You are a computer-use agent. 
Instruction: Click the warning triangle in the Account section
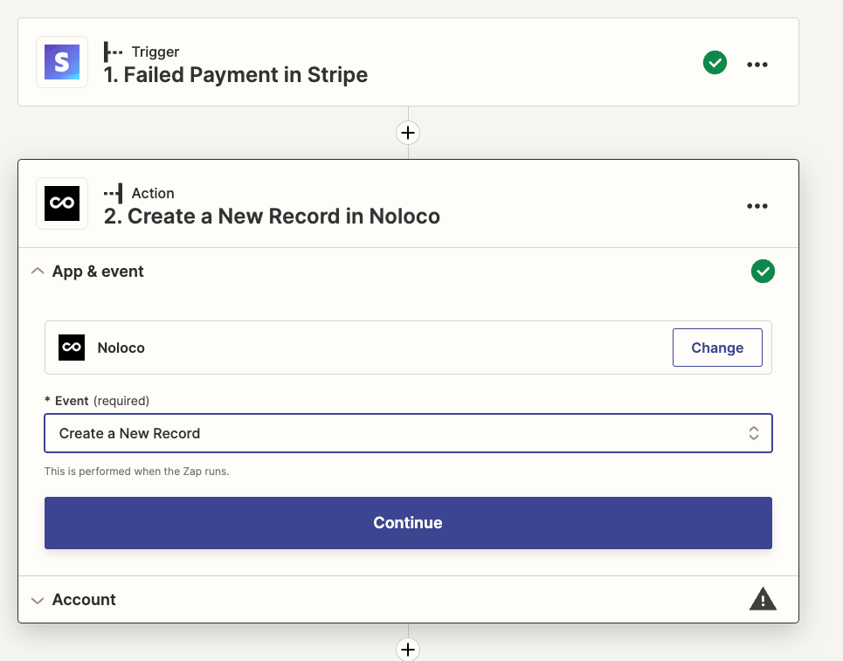pos(763,599)
